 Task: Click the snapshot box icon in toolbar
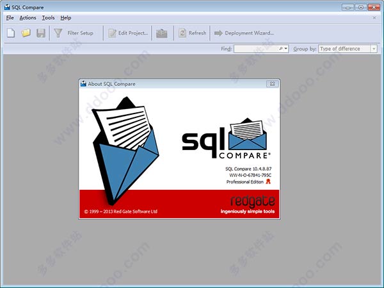(162, 33)
